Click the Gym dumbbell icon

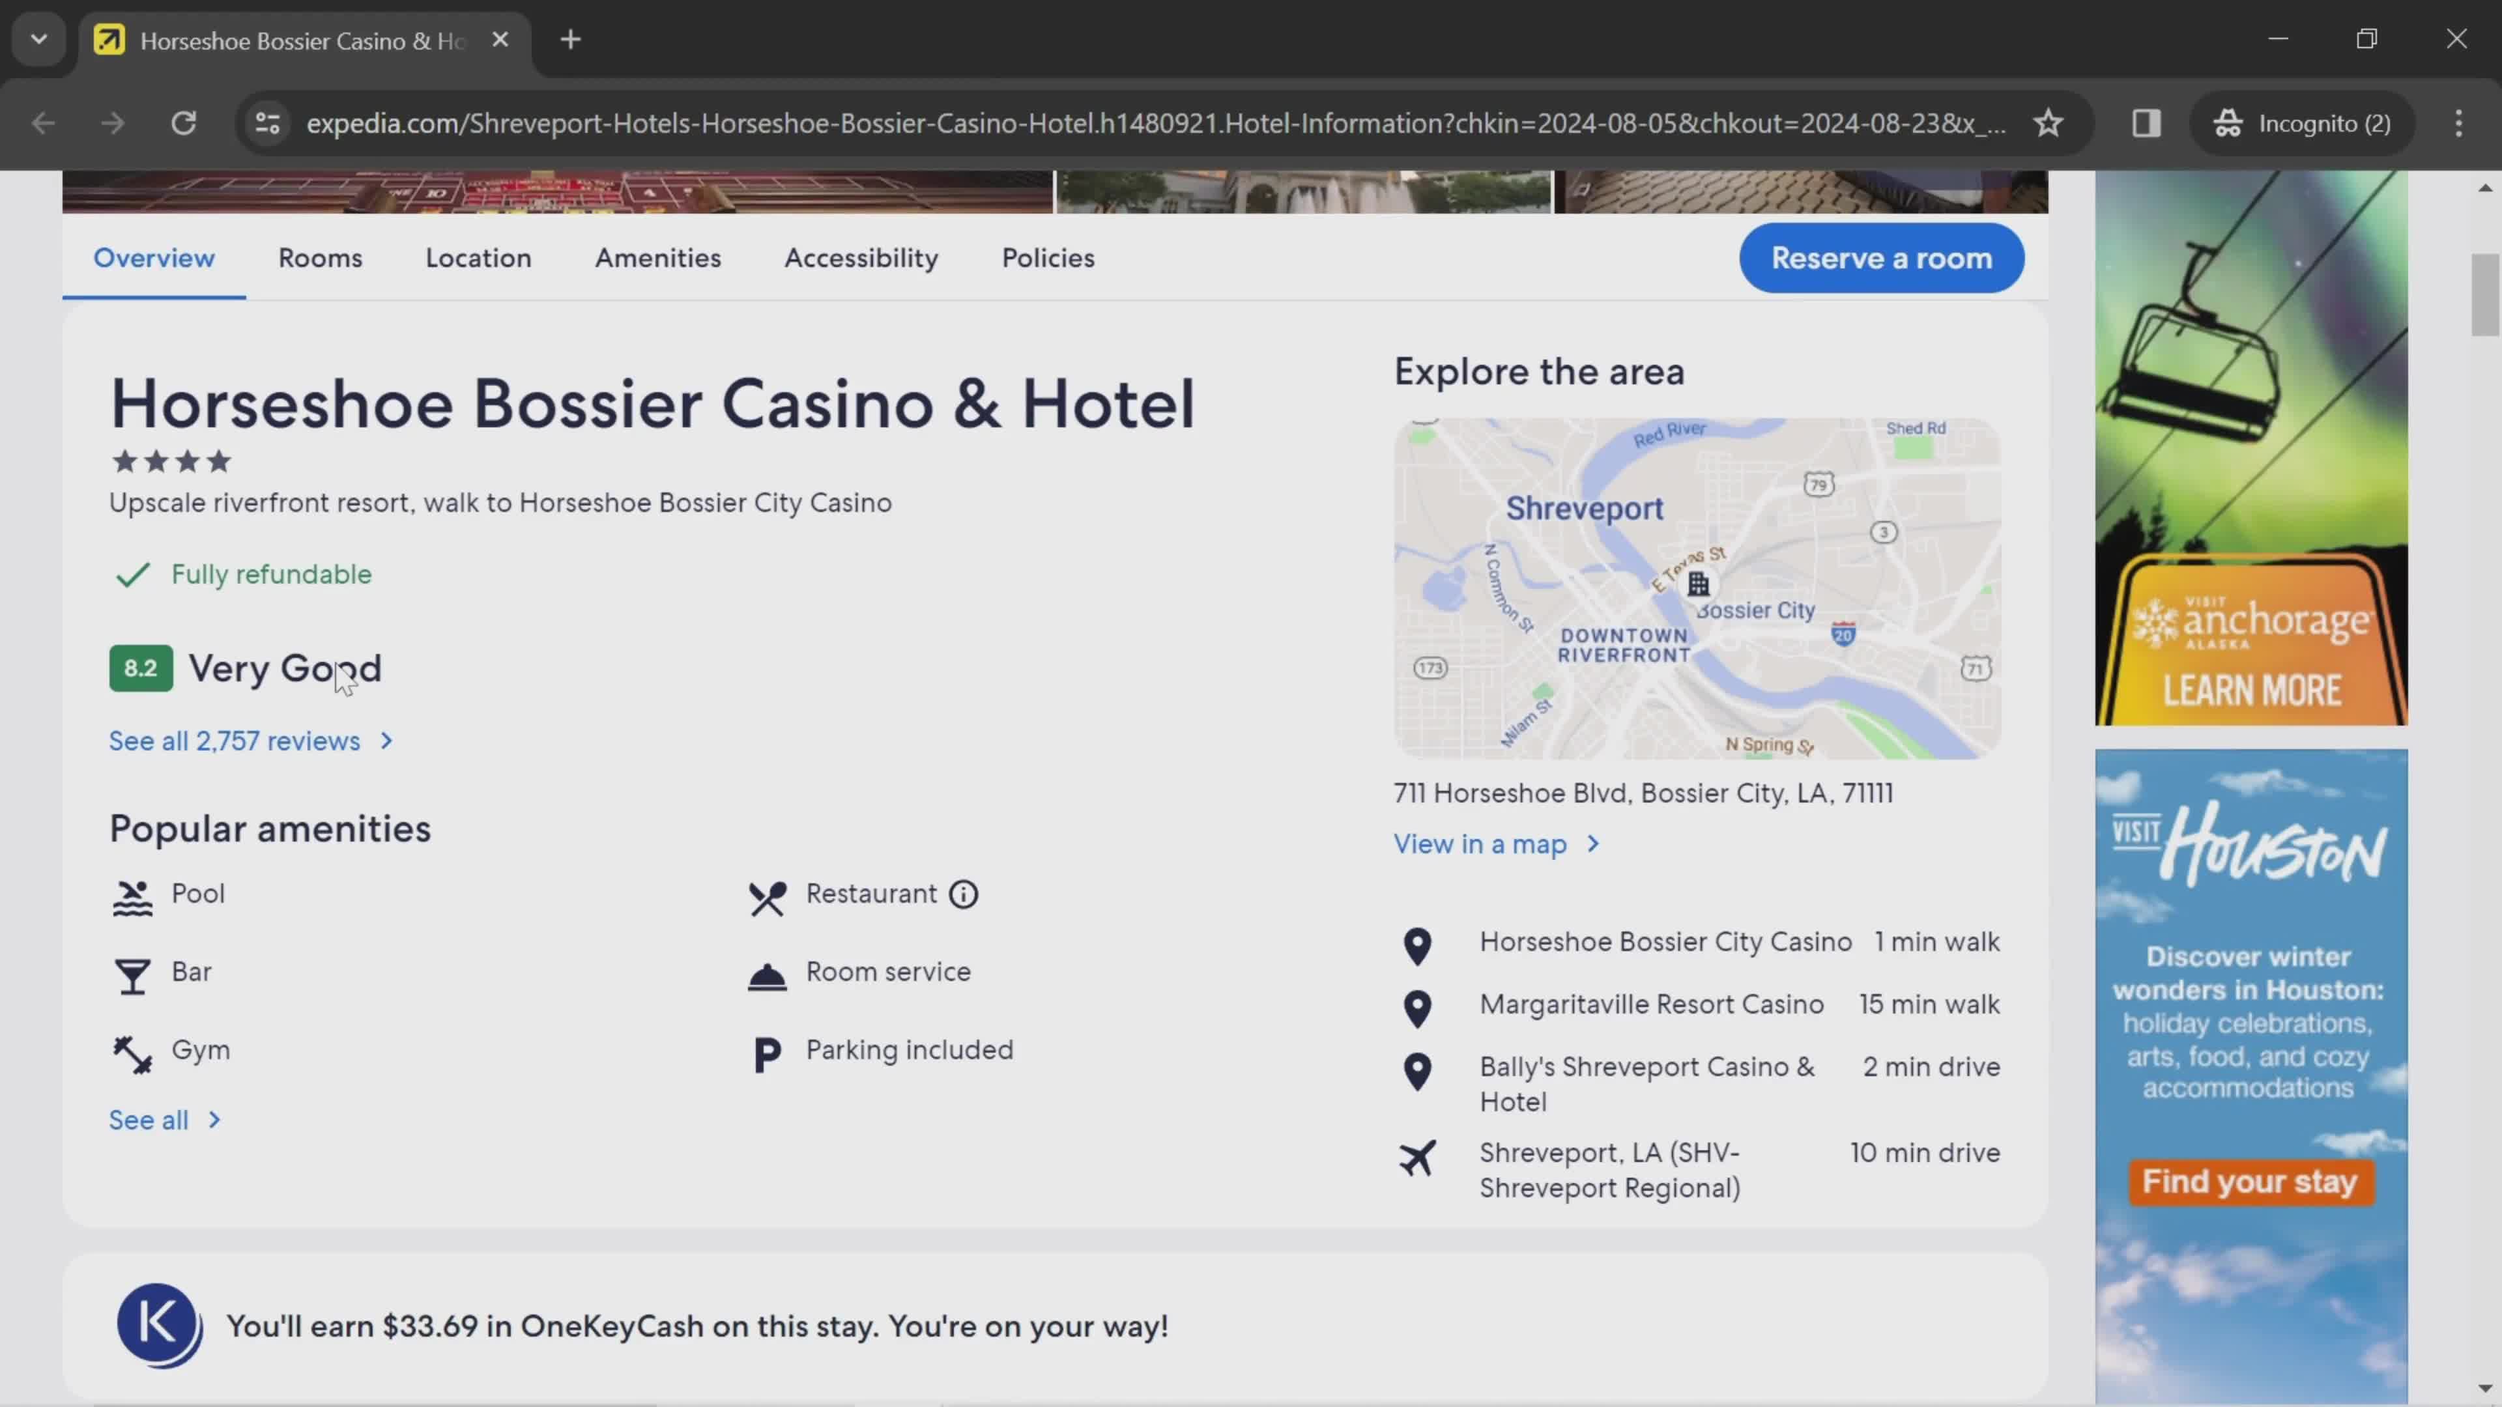(132, 1055)
